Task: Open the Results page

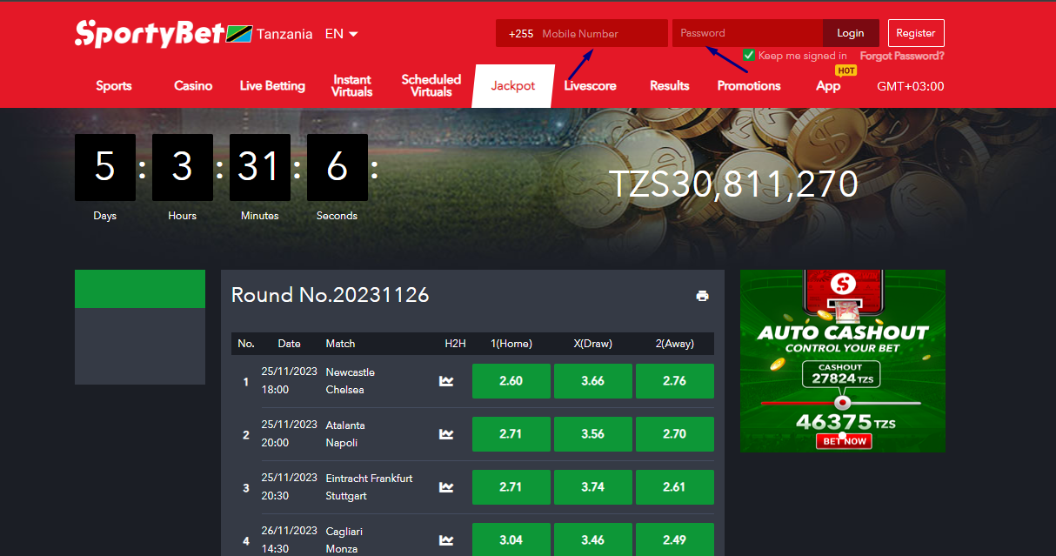Action: tap(670, 85)
